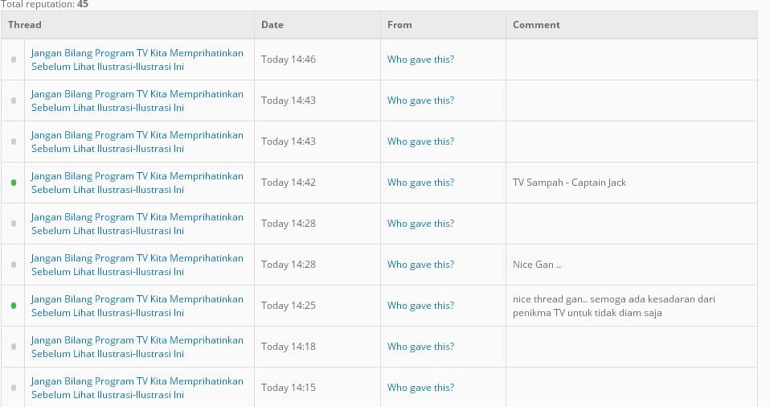Viewport: 770px width, 407px height.
Task: Click Who gave this? for Today 14:18
Action: [420, 347]
